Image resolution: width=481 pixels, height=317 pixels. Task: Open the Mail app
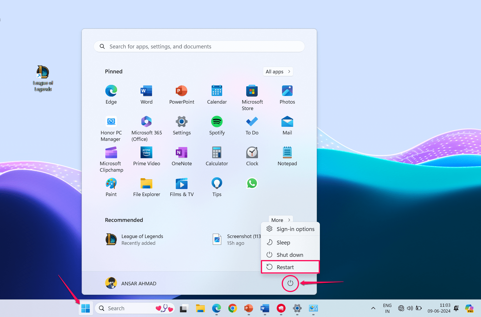pos(287,126)
